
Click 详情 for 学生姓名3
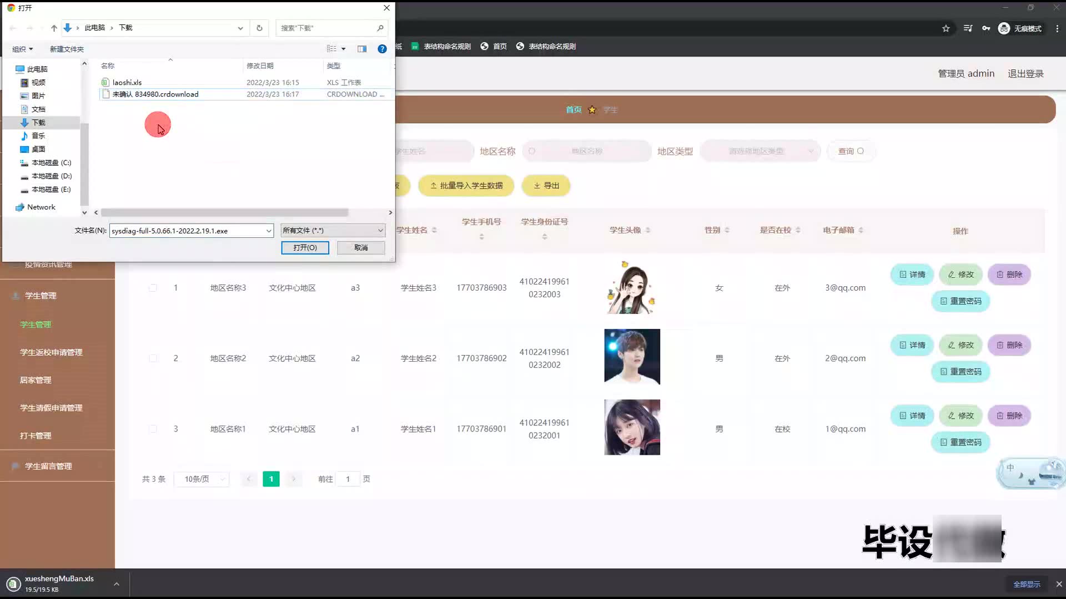tap(912, 275)
